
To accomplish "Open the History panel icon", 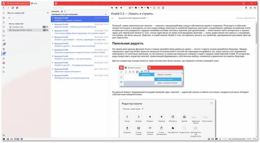I will (4, 27).
